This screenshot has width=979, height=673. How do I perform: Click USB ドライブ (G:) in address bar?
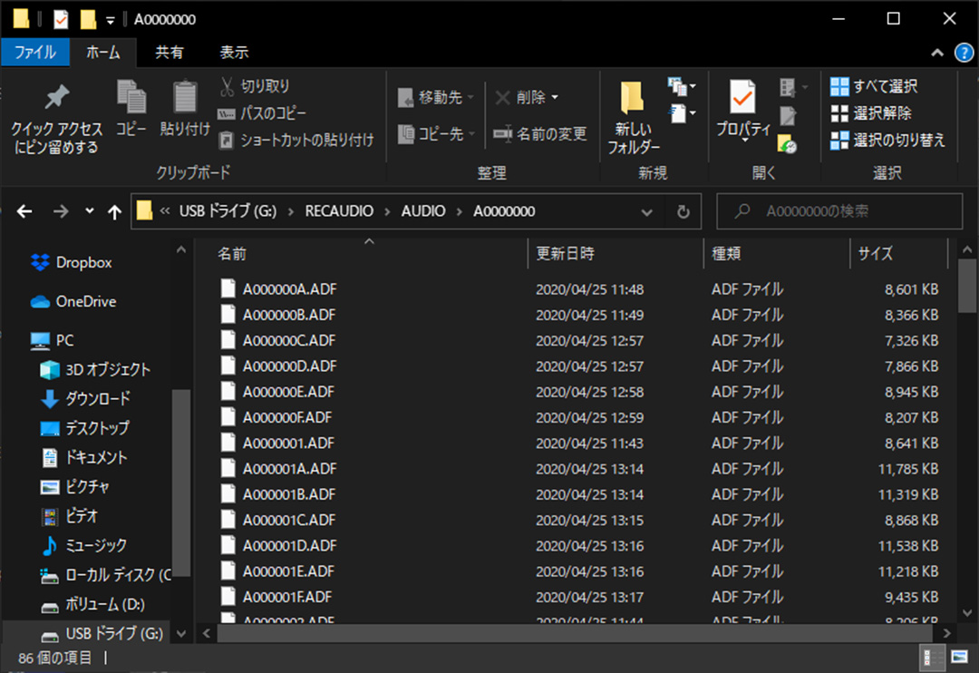(228, 211)
